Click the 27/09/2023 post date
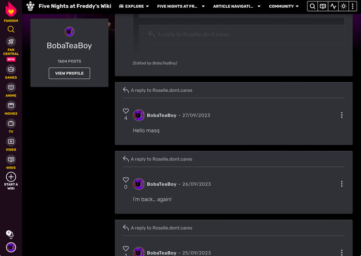 tap(196, 115)
